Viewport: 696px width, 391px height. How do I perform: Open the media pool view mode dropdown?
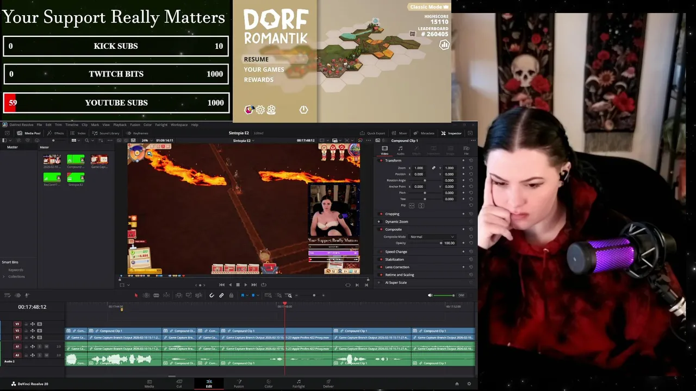(x=78, y=141)
